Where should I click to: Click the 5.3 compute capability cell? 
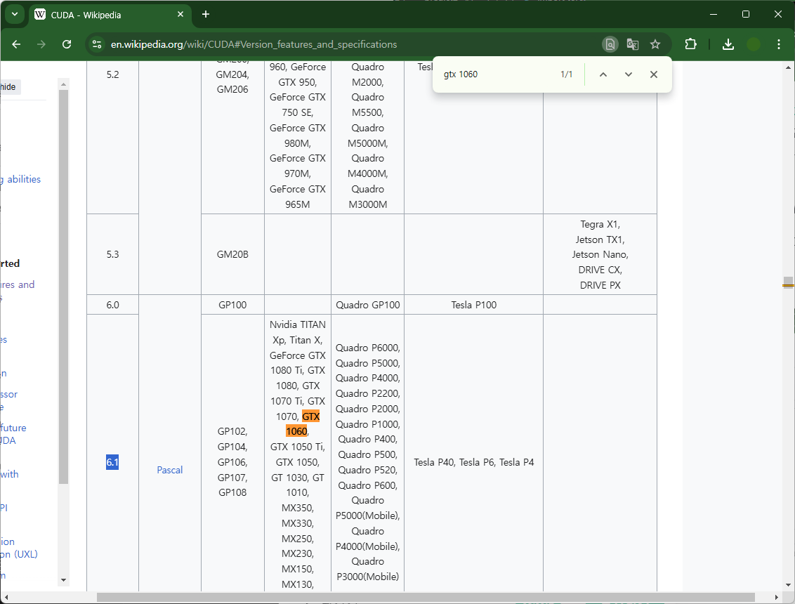(x=112, y=254)
